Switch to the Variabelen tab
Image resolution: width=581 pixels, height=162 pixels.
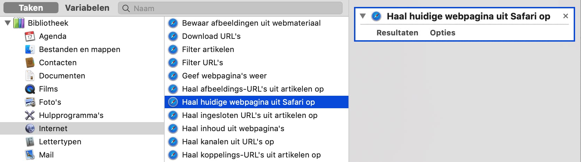87,8
